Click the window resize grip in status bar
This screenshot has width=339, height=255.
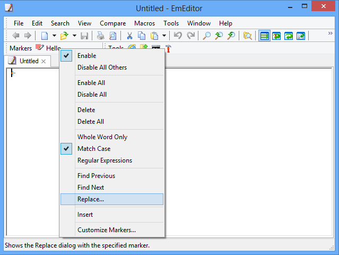point(332,248)
